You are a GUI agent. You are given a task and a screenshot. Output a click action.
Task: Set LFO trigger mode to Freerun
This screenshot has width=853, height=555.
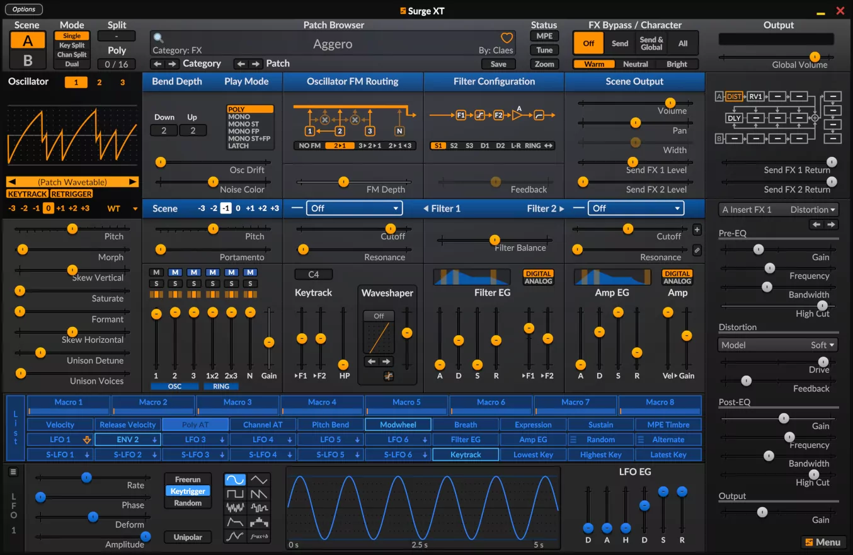click(x=188, y=479)
